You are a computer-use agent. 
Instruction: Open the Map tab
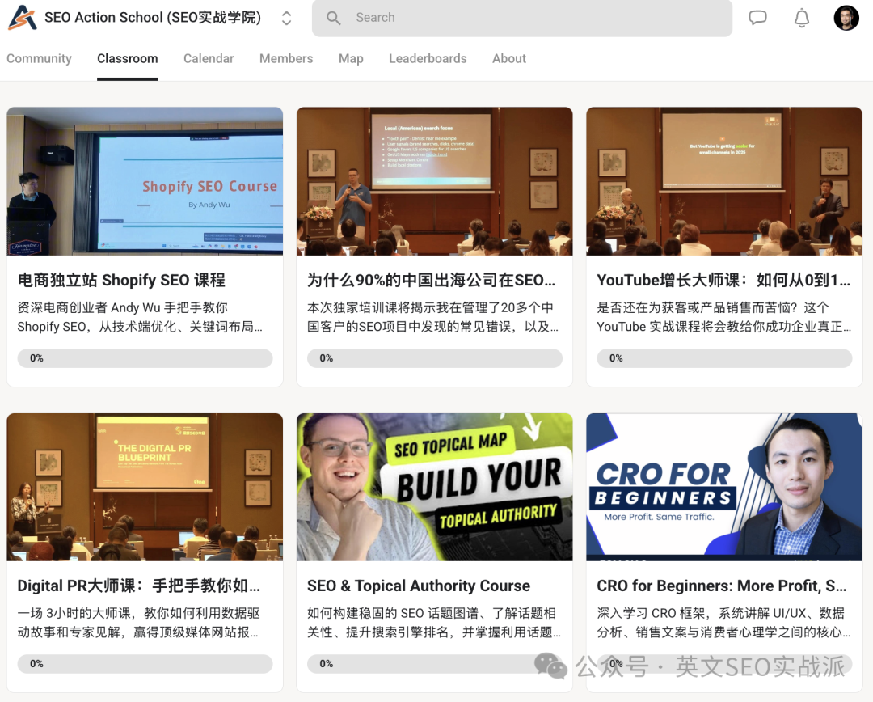[351, 58]
